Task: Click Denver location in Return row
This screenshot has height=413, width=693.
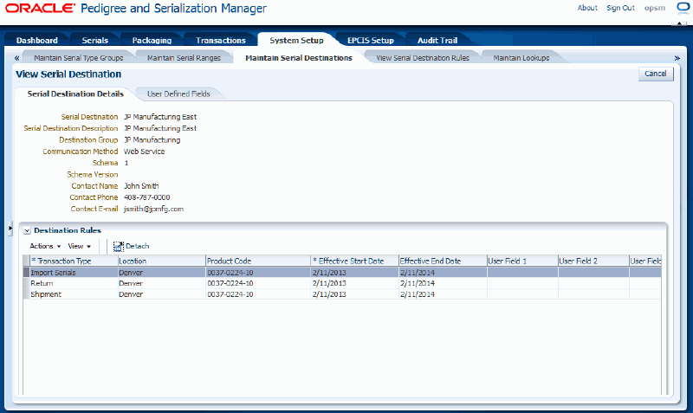Action: (131, 283)
